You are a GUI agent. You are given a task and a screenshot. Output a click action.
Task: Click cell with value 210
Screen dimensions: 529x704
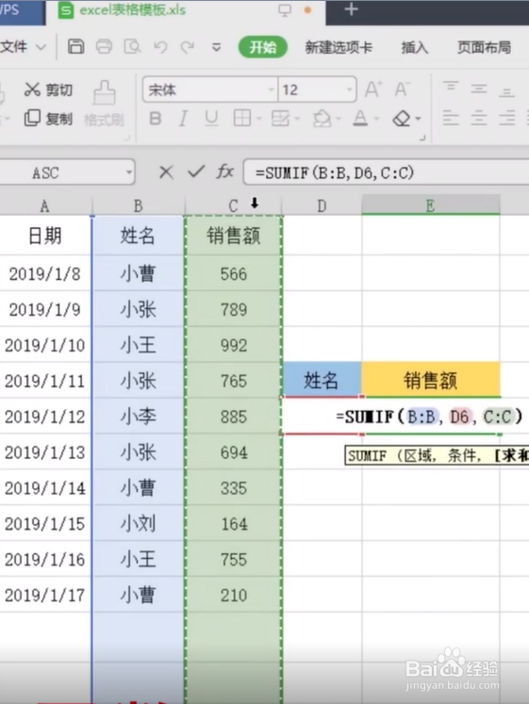pyautogui.click(x=234, y=595)
